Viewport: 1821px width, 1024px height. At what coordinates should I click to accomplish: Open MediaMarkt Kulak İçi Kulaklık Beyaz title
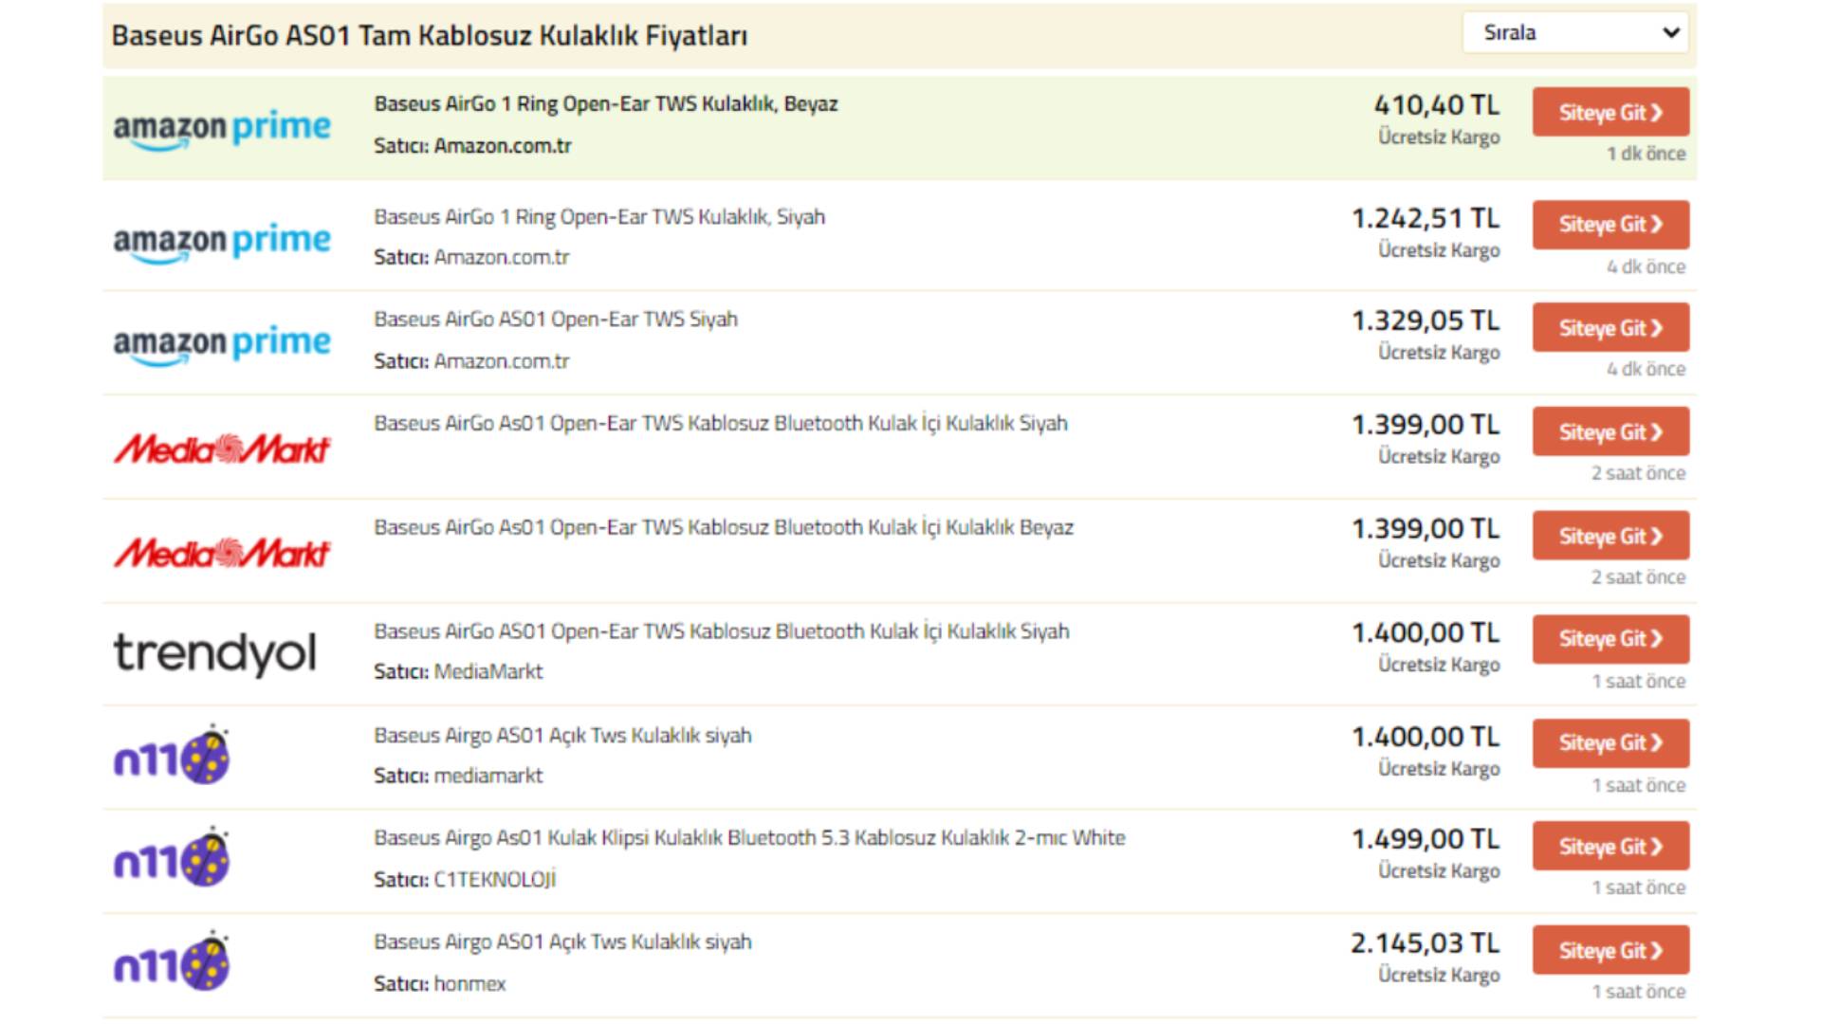(x=724, y=528)
